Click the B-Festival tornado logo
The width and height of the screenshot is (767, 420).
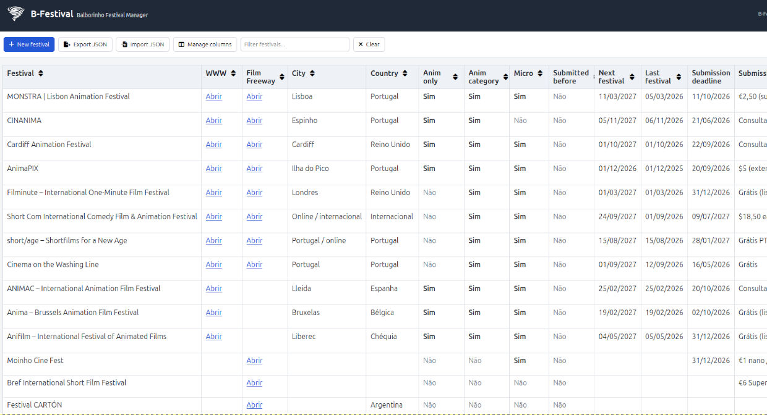pos(16,14)
